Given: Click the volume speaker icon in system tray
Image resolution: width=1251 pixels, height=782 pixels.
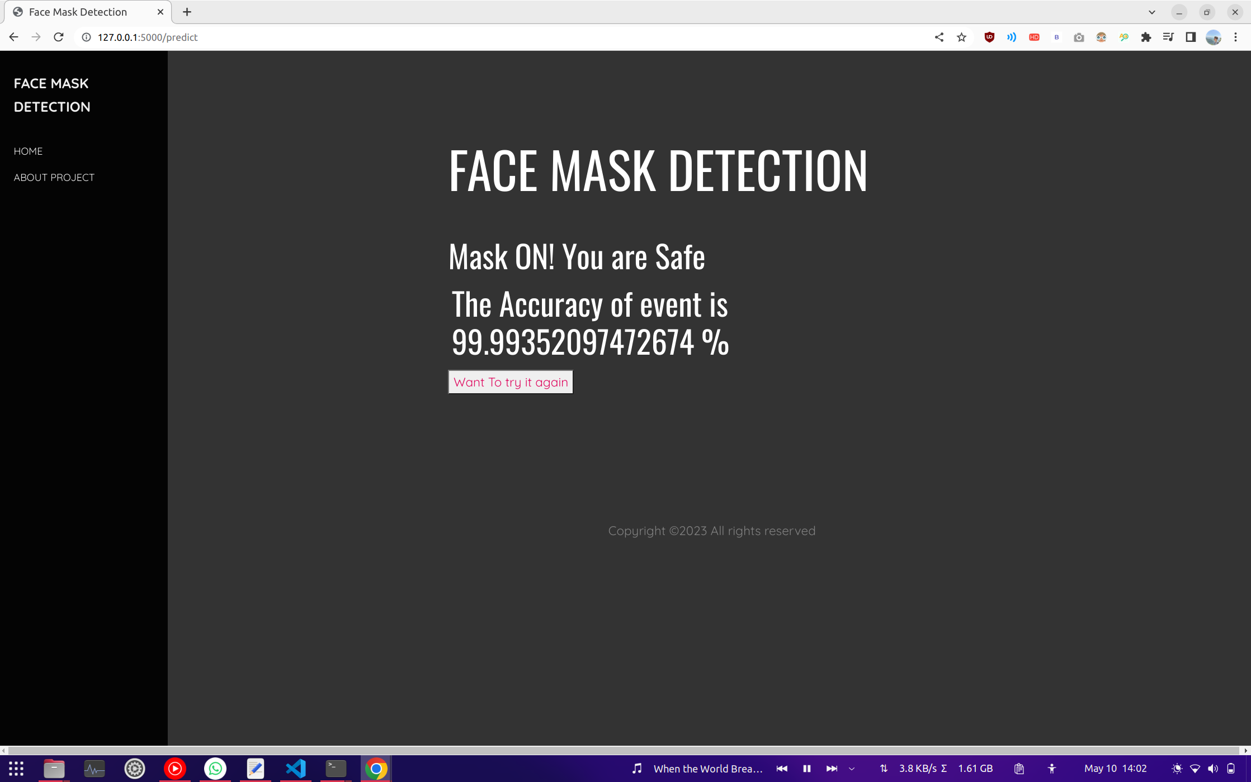Looking at the screenshot, I should (1212, 768).
